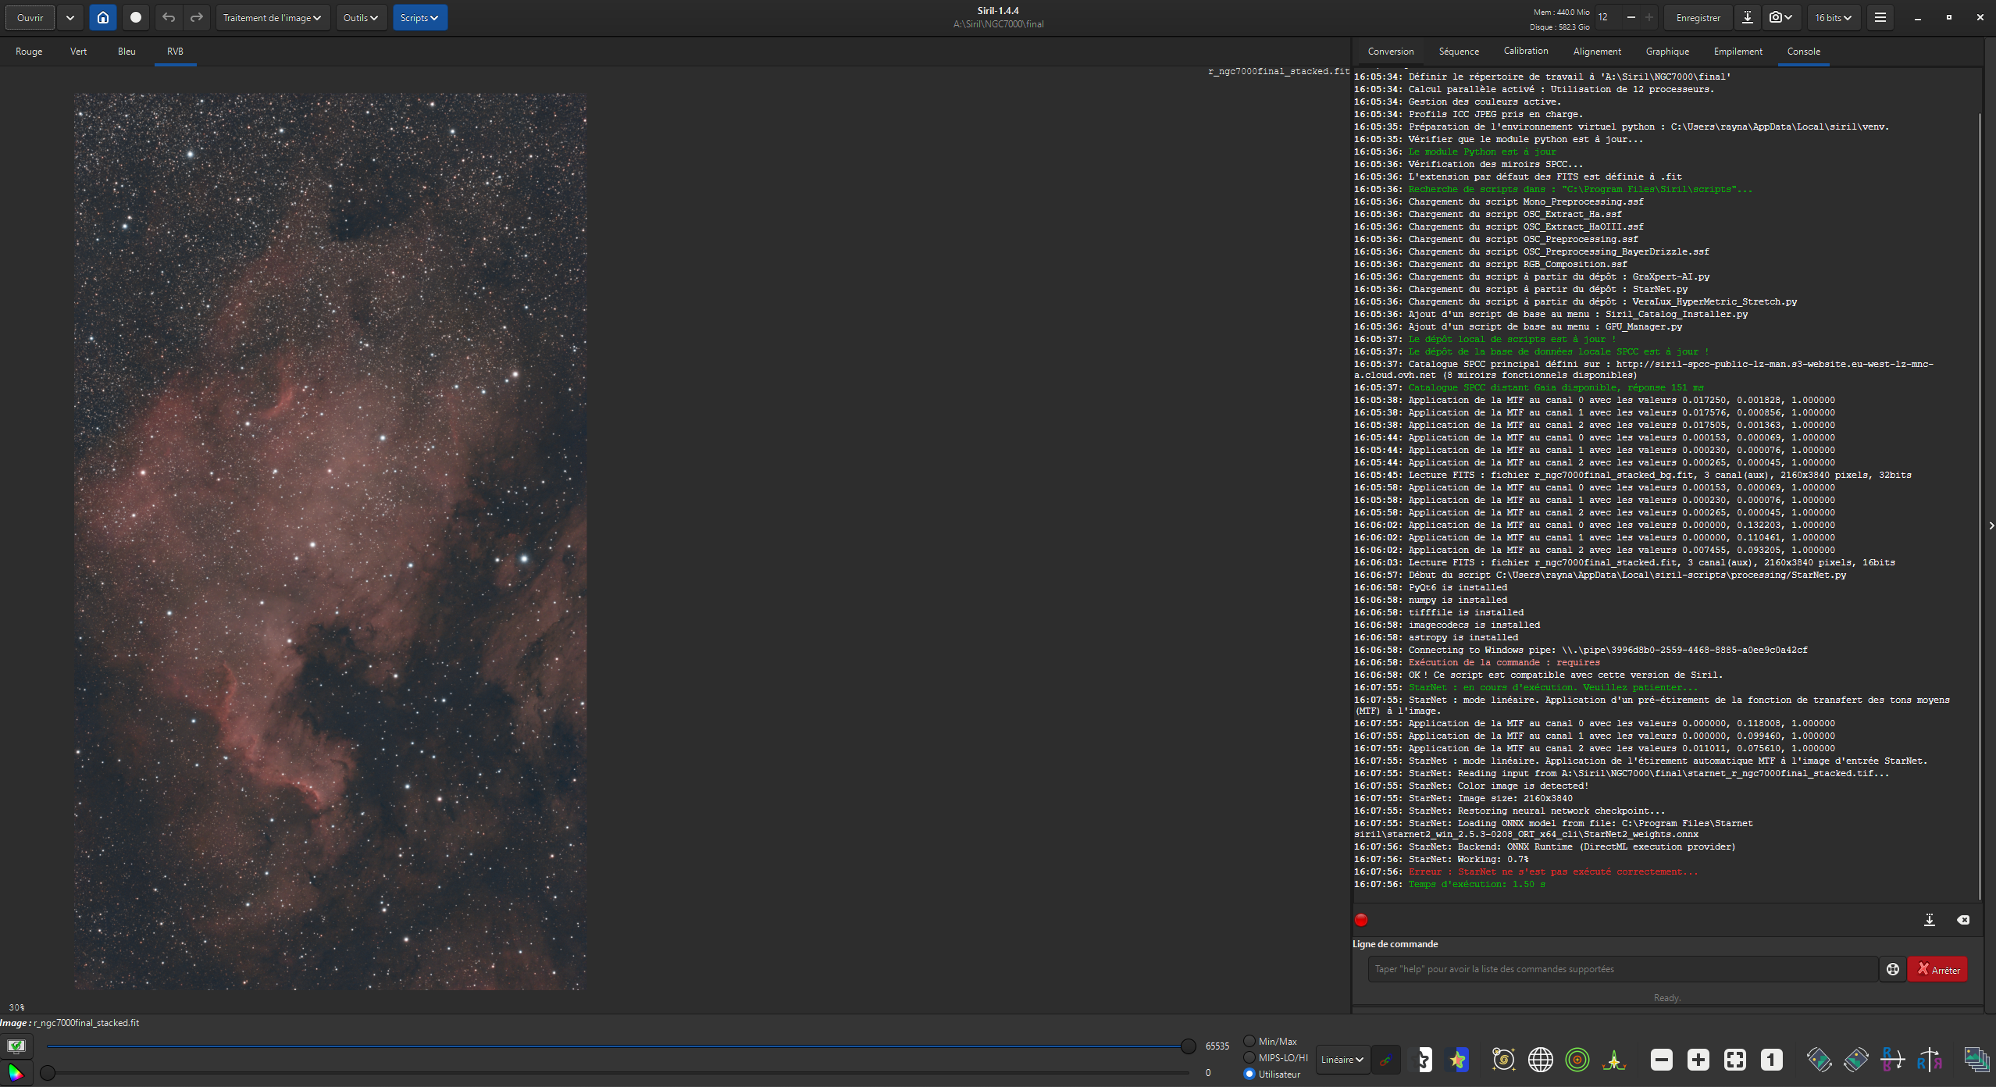Open the snapshot camera dropdown

[x=1780, y=17]
